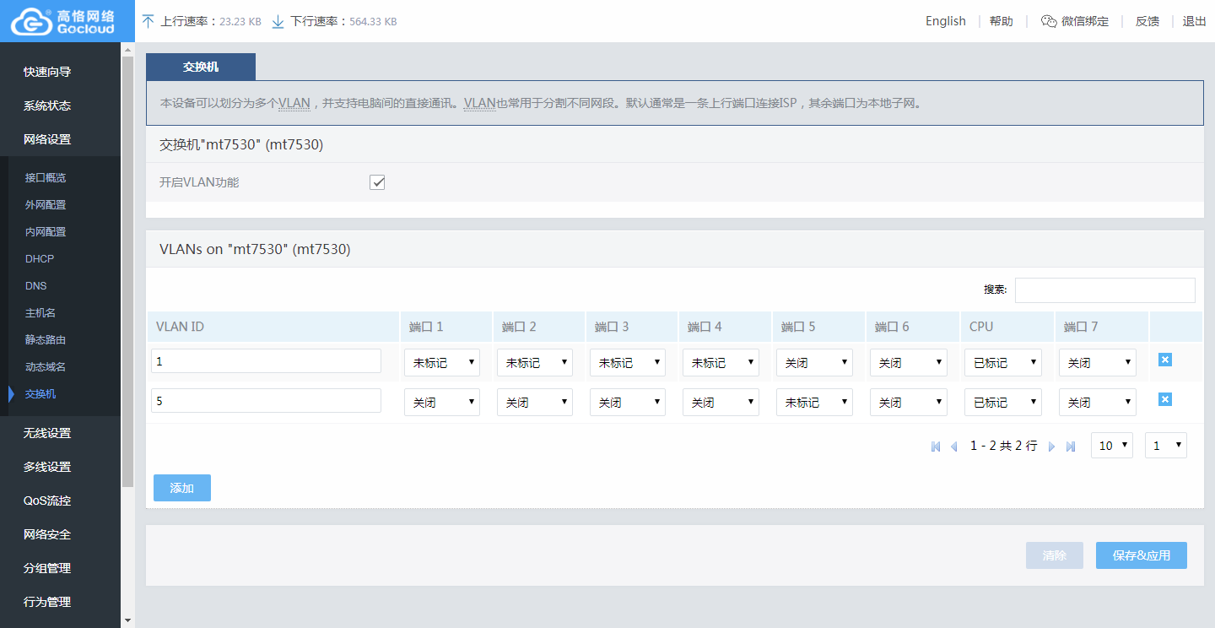This screenshot has height=628, width=1215.
Task: Go to previous page of VLAN table
Action: point(954,447)
